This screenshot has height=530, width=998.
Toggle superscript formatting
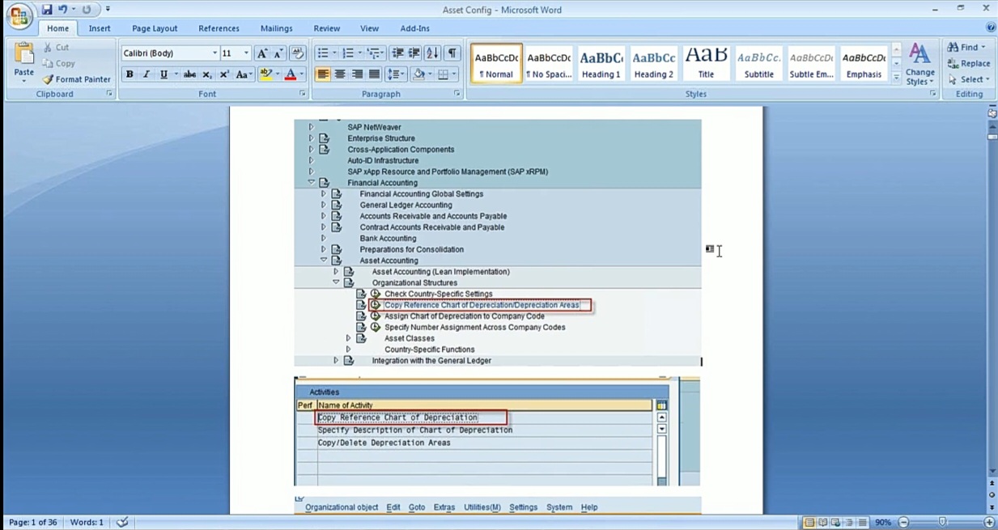pos(224,74)
